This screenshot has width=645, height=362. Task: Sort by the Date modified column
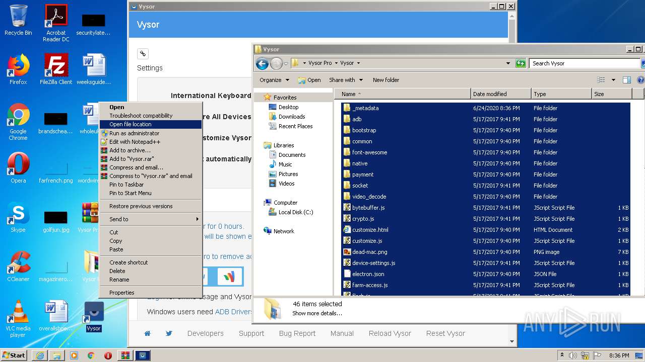pyautogui.click(x=501, y=94)
